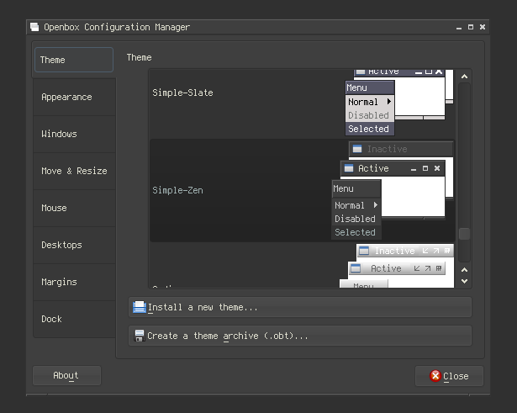Click the install theme package icon
Viewport: 517px width, 413px height.
coord(140,307)
